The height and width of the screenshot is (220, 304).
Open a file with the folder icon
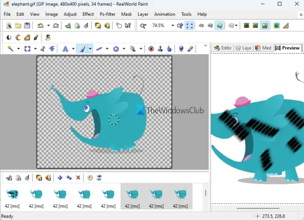18,26
